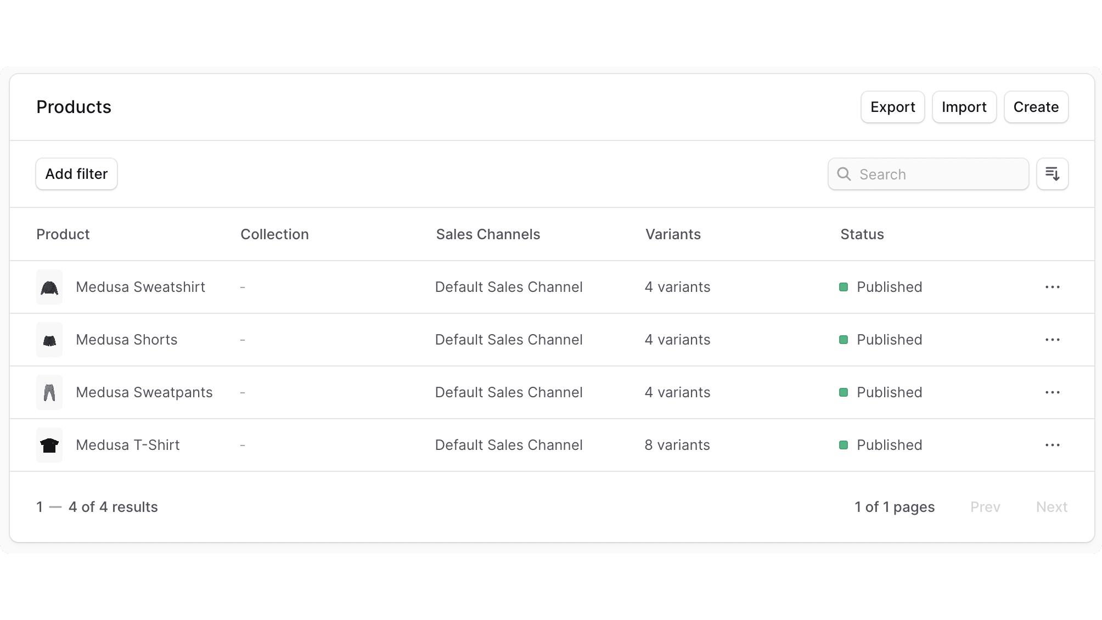Screen dimensions: 1102x620
Task: Click inside the Search input field
Action: [933, 174]
